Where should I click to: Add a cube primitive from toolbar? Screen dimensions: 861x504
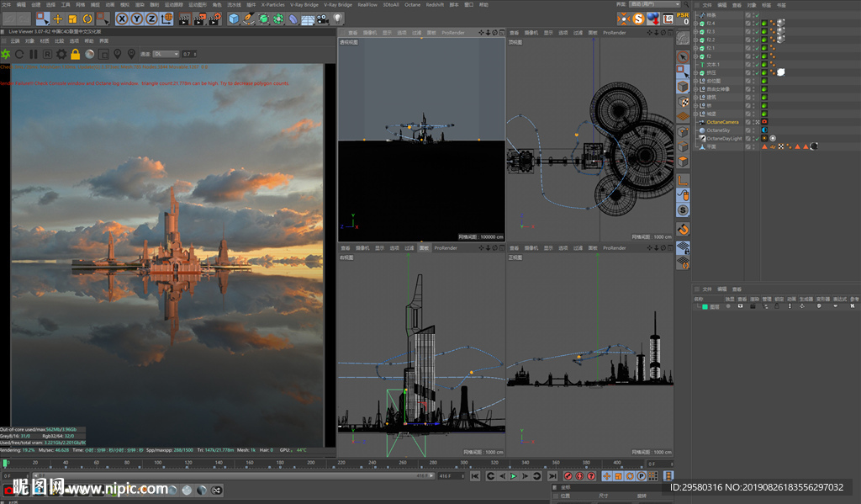click(x=234, y=19)
